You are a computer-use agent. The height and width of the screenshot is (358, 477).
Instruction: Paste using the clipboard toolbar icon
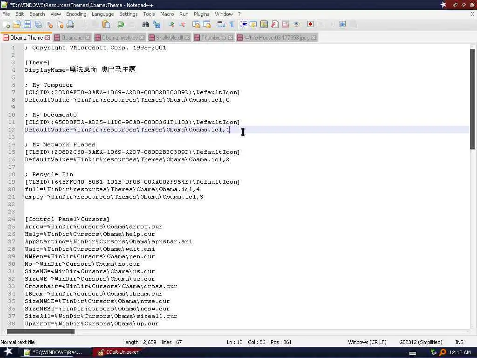(x=106, y=25)
